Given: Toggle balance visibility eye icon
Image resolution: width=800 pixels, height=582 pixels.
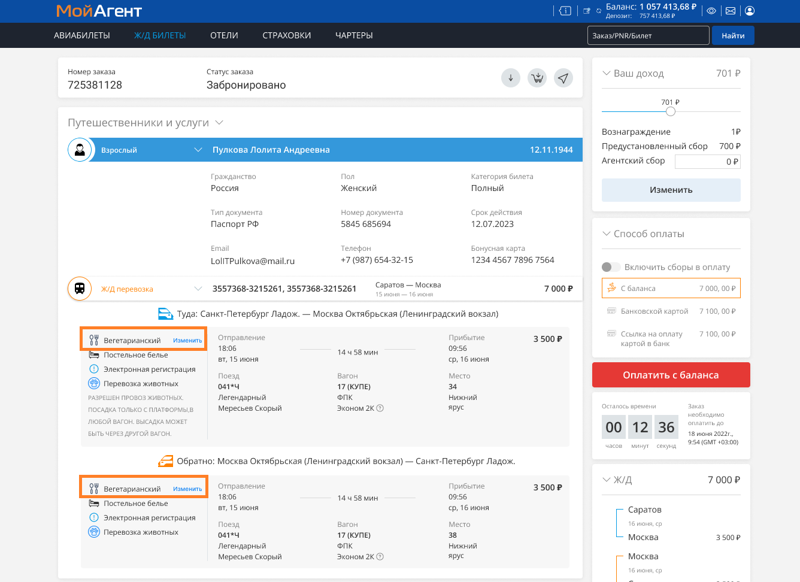Looking at the screenshot, I should click(711, 11).
